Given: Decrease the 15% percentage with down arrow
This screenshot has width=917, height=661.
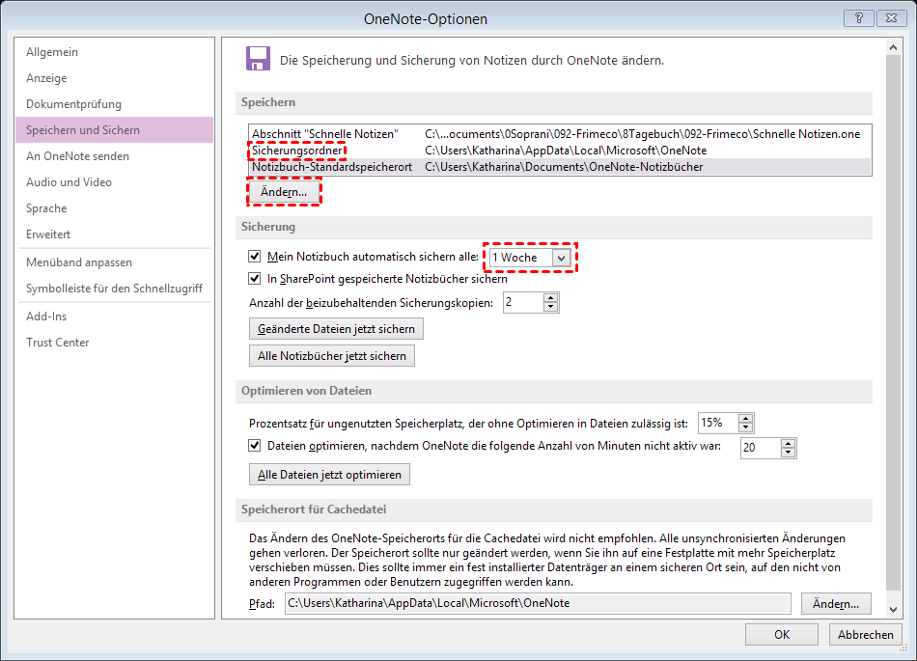Looking at the screenshot, I should pos(745,427).
